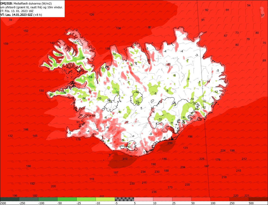Click the value '159' on the western sea

pos(6,44)
